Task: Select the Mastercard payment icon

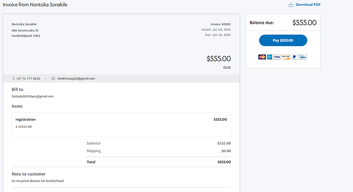Action: (x=262, y=57)
